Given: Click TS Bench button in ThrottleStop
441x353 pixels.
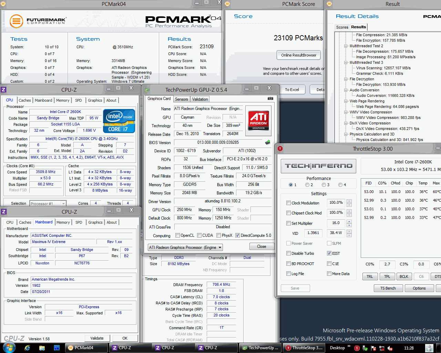Looking at the screenshot, I should pyautogui.click(x=388, y=288).
